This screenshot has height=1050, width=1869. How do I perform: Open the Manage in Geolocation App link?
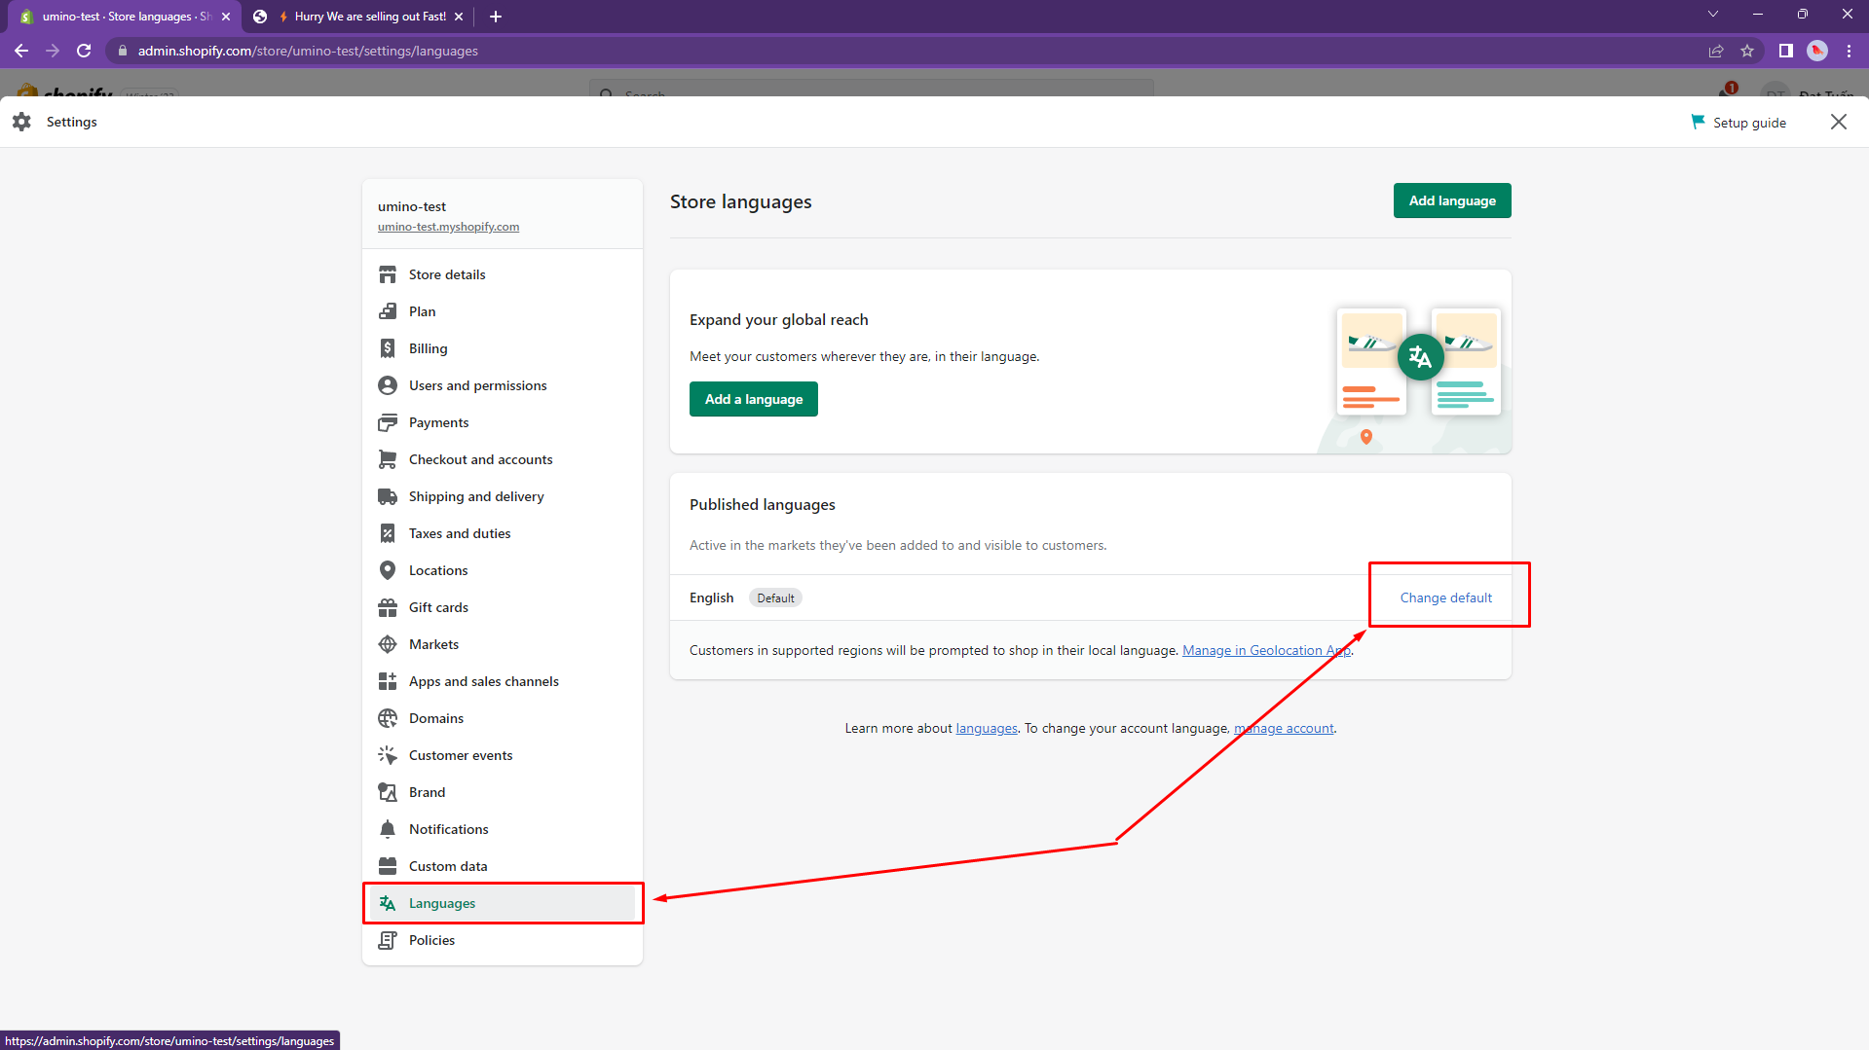1265,650
